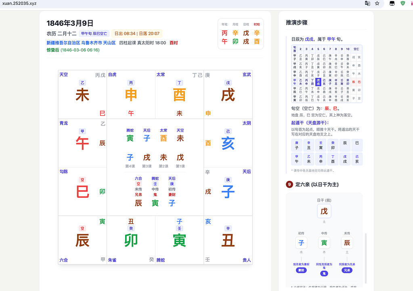
Task: Click the 中传 寅 card in 六亲 diagram
Action: click(x=324, y=243)
